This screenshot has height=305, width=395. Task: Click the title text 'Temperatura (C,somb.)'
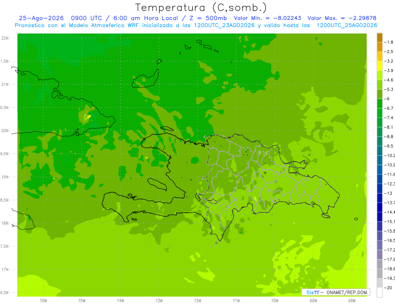[201, 8]
